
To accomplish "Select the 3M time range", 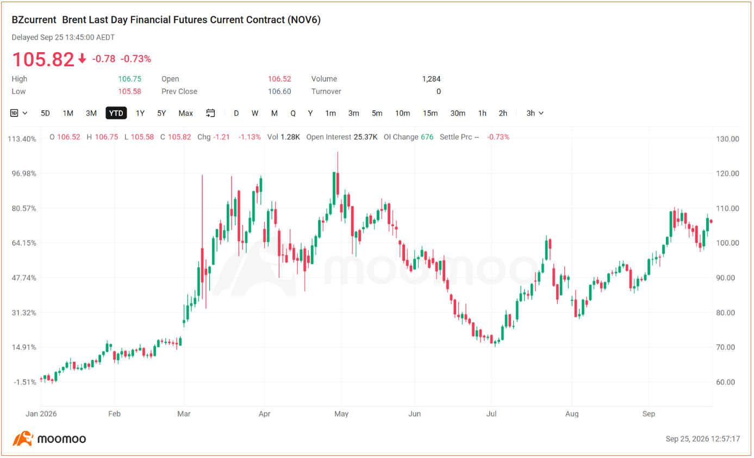I will click(x=91, y=113).
